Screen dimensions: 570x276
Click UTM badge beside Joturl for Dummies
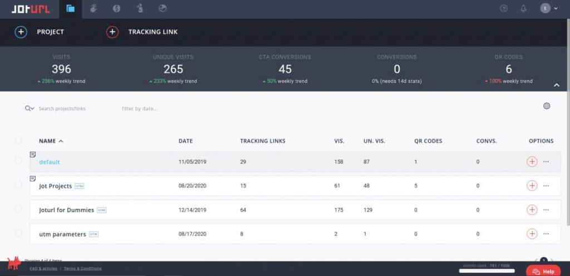101,210
